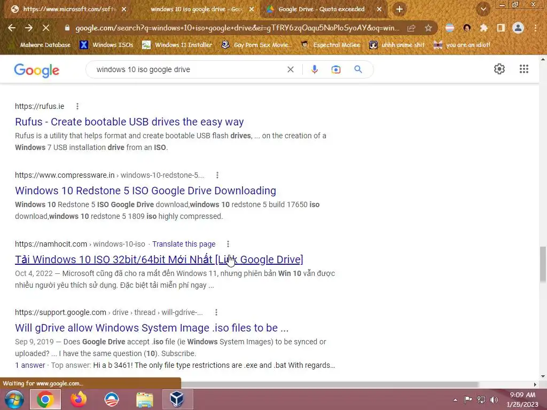This screenshot has height=410, width=547.
Task: Open the 1 answer link
Action: coord(30,365)
